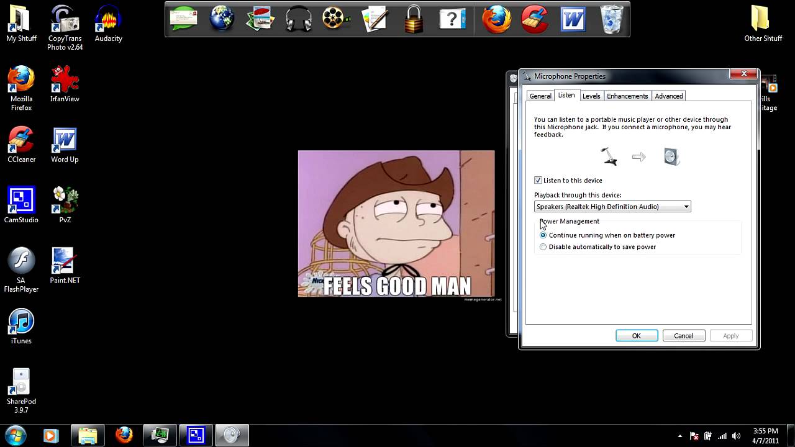Select the CCleaner desktop shortcut
The width and height of the screenshot is (795, 447).
pyautogui.click(x=21, y=145)
